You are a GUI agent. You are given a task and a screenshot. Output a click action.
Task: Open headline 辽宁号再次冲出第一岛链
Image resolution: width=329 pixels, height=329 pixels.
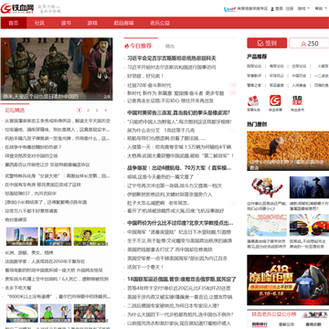click(x=175, y=186)
